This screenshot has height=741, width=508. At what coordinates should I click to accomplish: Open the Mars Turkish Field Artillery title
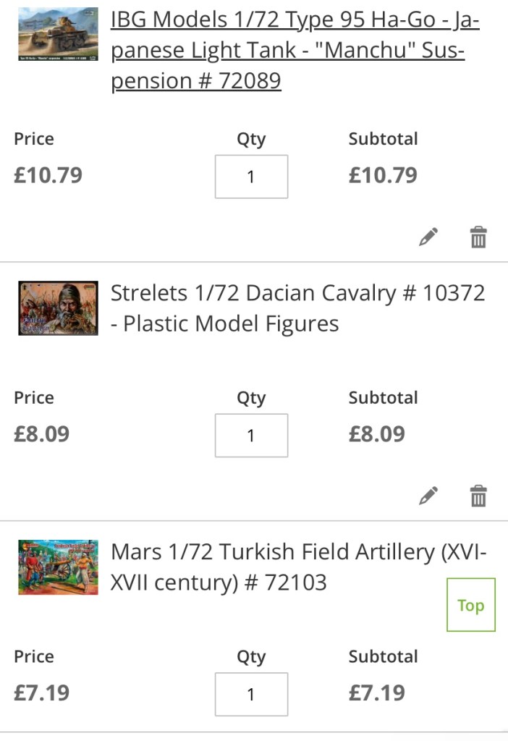point(298,567)
